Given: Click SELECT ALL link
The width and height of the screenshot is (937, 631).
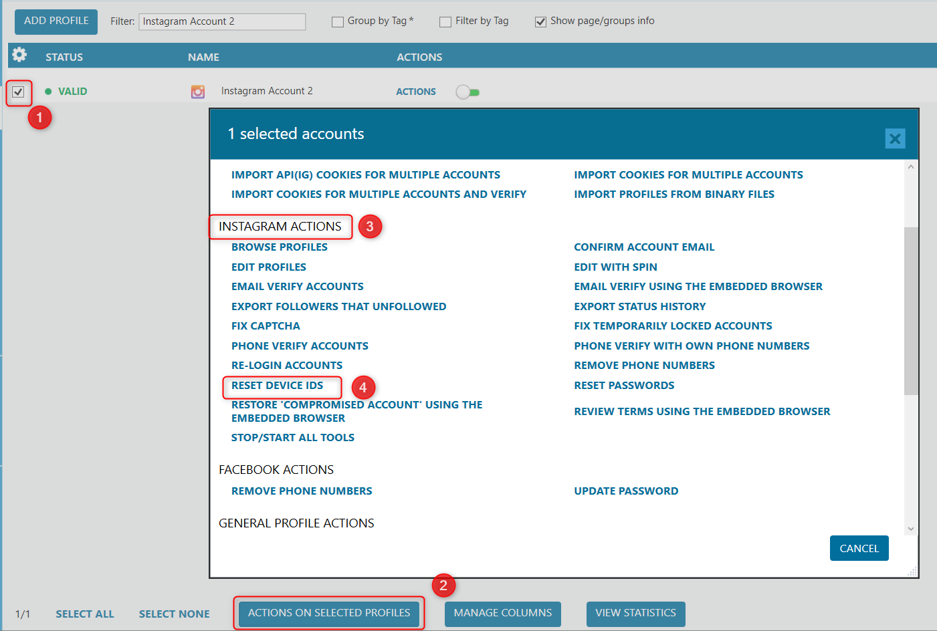Looking at the screenshot, I should coord(85,614).
